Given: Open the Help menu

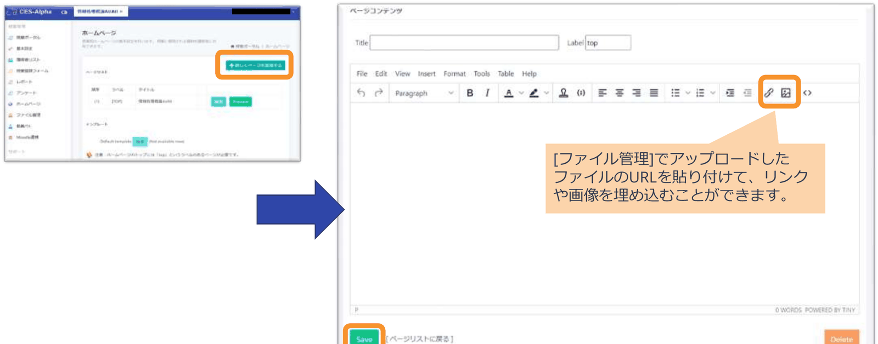Looking at the screenshot, I should point(529,74).
